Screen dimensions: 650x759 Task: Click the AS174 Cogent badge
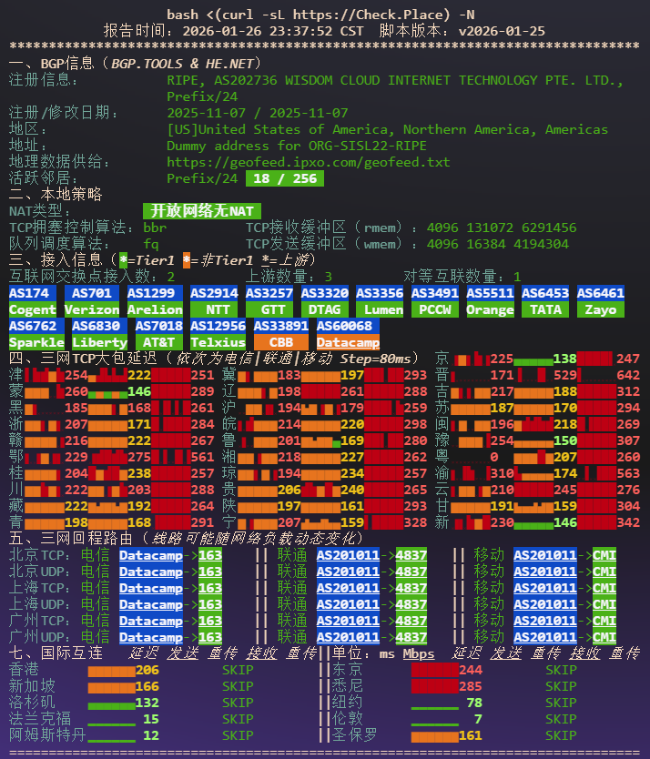tap(33, 301)
